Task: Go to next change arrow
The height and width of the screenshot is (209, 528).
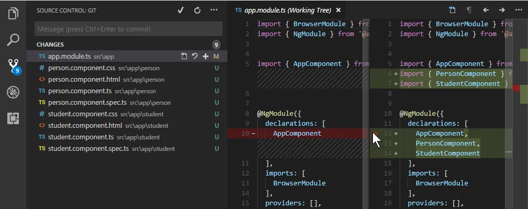Action: click(502, 10)
